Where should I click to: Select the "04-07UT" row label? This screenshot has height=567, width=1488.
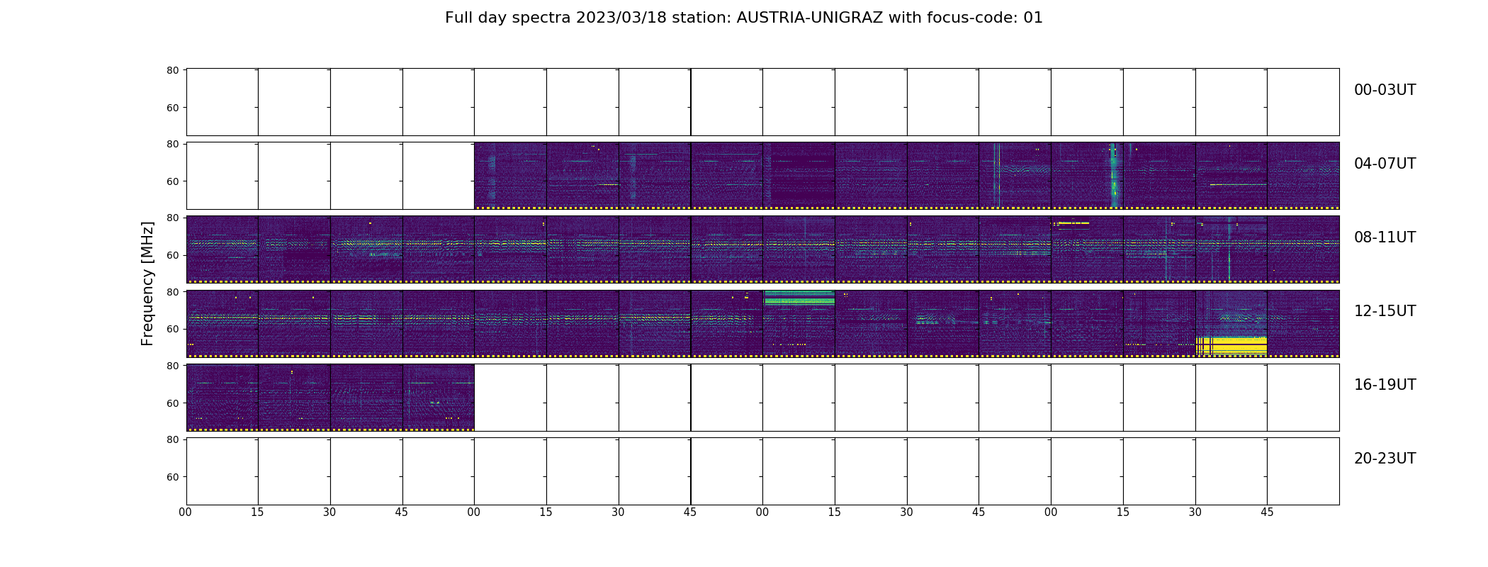coord(1385,164)
